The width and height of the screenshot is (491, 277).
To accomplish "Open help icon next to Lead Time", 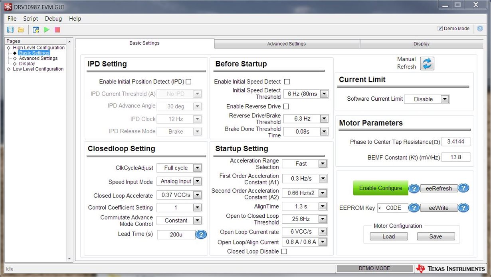I will pyautogui.click(x=201, y=234).
